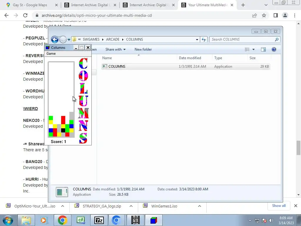This screenshot has height=226, width=301.
Task: Open Chrome tab search chevron
Action: coord(266,5)
